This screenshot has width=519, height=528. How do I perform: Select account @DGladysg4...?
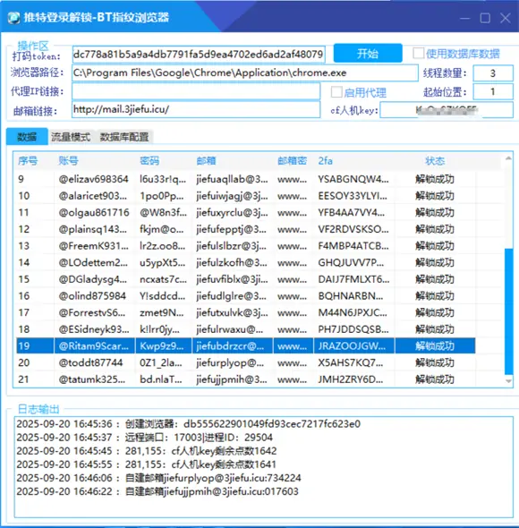pyautogui.click(x=93, y=279)
